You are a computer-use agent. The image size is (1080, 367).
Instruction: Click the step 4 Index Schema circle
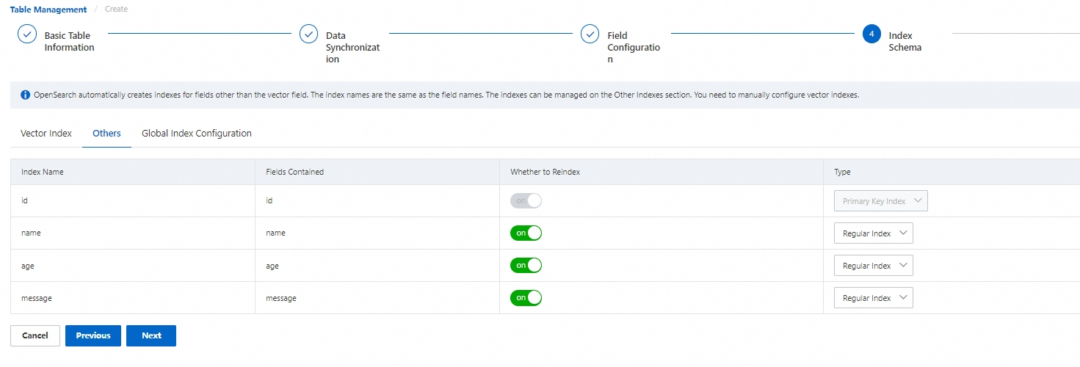pos(871,34)
